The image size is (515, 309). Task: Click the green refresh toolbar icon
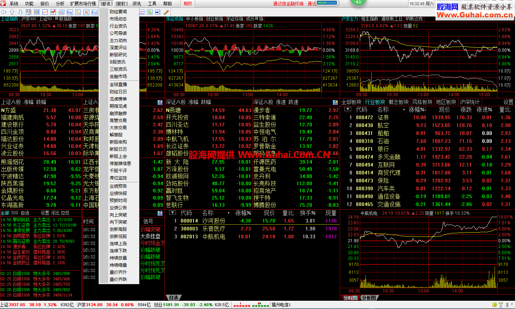point(149,12)
